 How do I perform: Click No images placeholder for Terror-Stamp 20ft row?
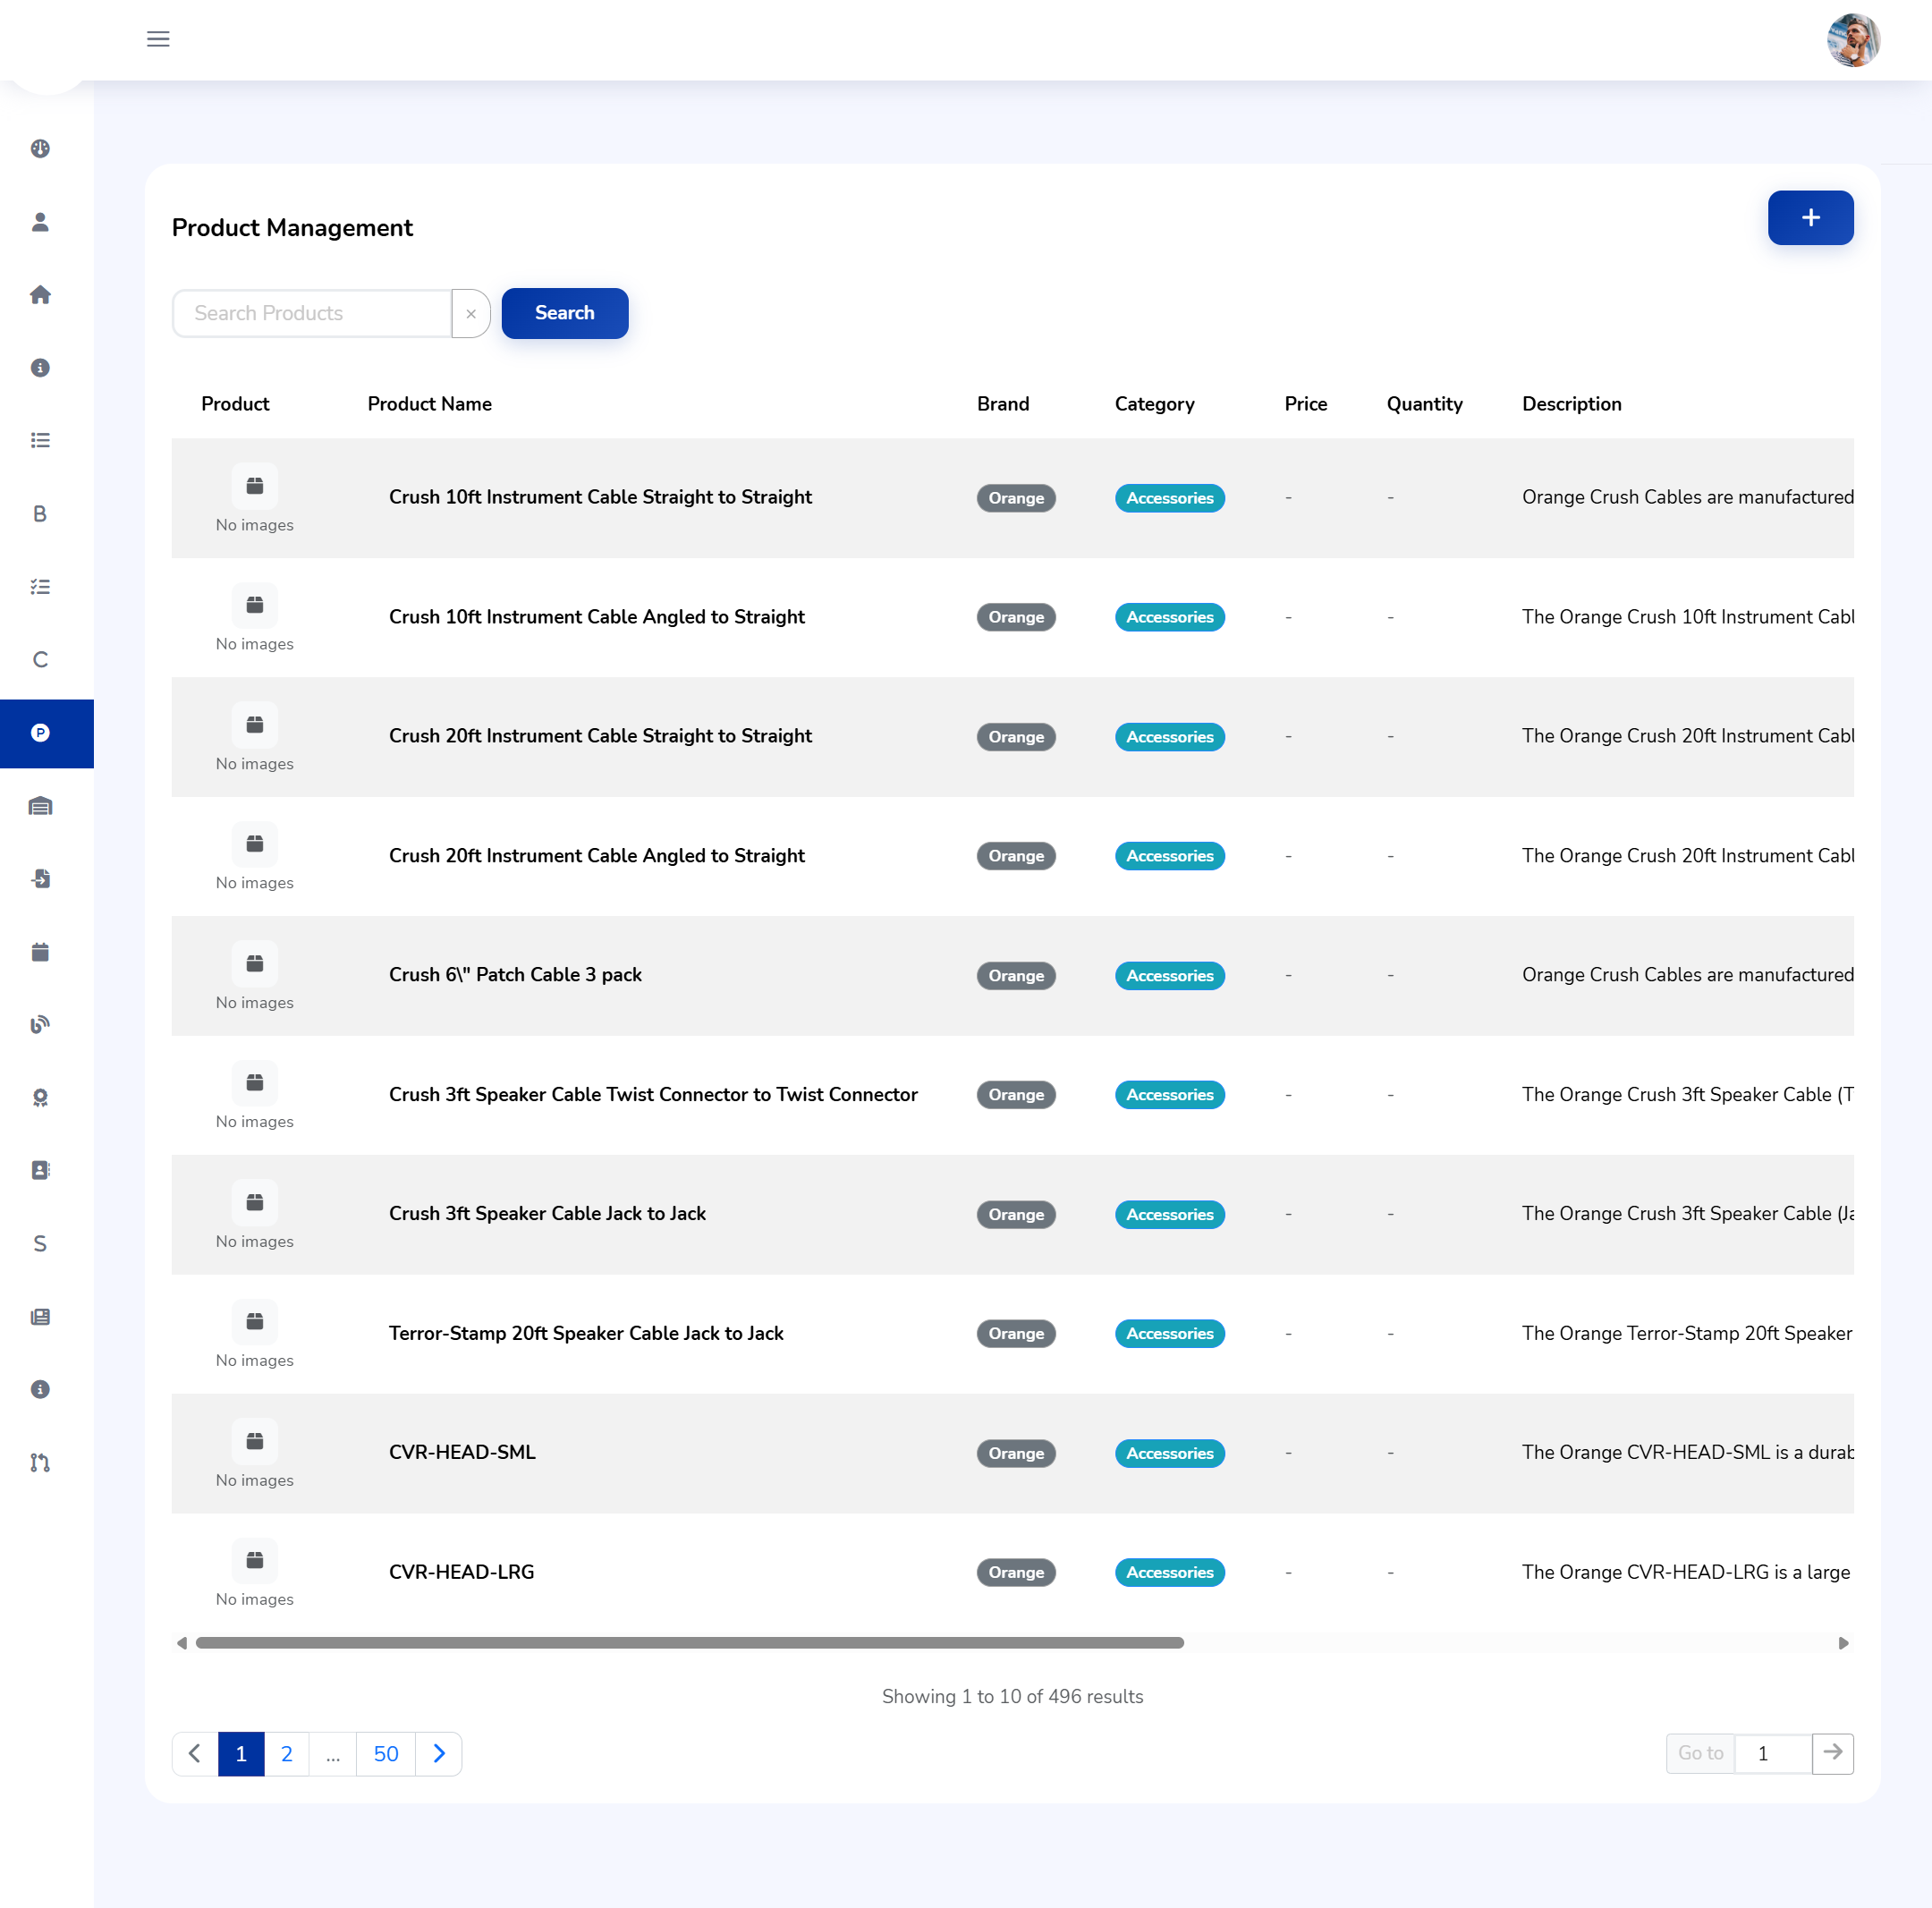[254, 1334]
